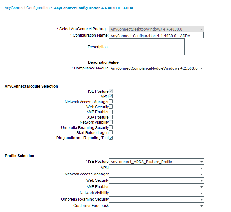Expand the Customer Feedback profile dropdown
231x212 pixels.
tap(156, 206)
